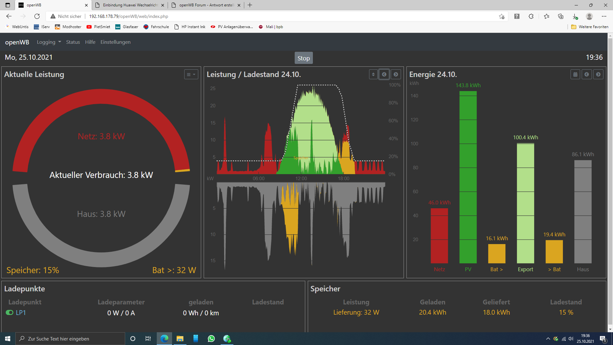613x345 pixels.
Task: Open Aktuelle Leistung hamburger dropdown menu
Action: coord(191,74)
